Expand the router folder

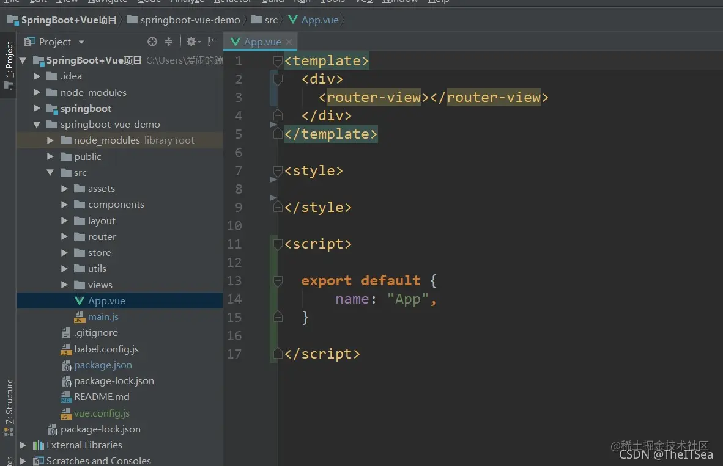coord(65,237)
